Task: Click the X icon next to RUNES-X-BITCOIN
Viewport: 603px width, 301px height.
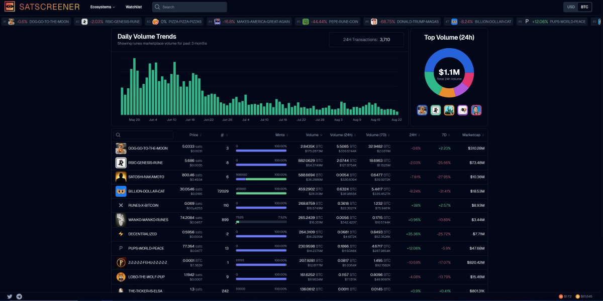Action: pos(120,205)
